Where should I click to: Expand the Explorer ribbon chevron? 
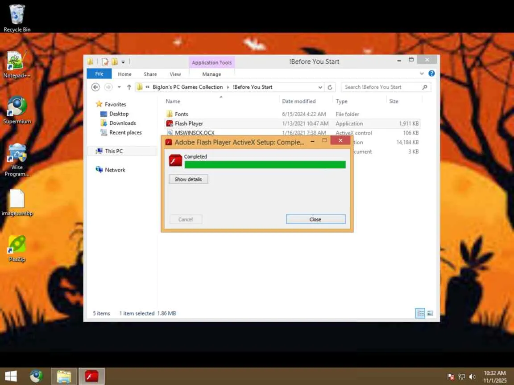(x=422, y=74)
